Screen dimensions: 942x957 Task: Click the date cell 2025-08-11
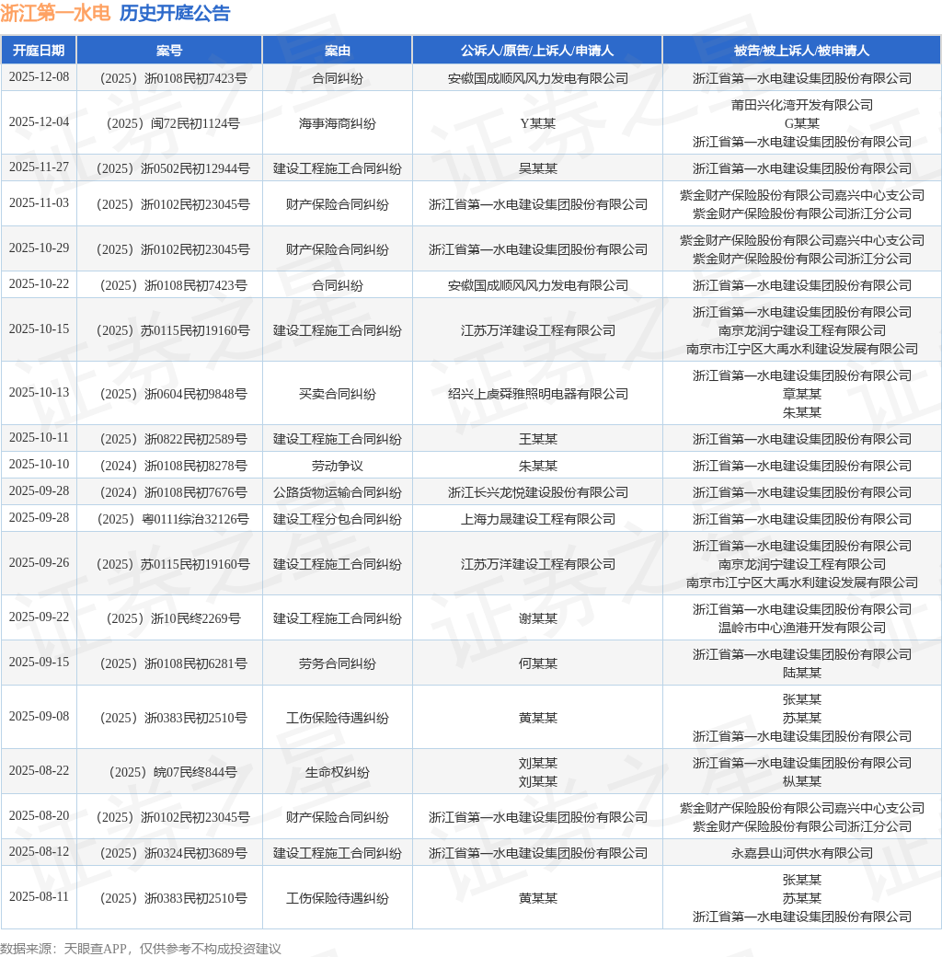click(x=39, y=898)
